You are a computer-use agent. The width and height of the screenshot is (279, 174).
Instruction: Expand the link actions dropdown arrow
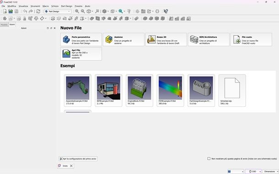153,11
